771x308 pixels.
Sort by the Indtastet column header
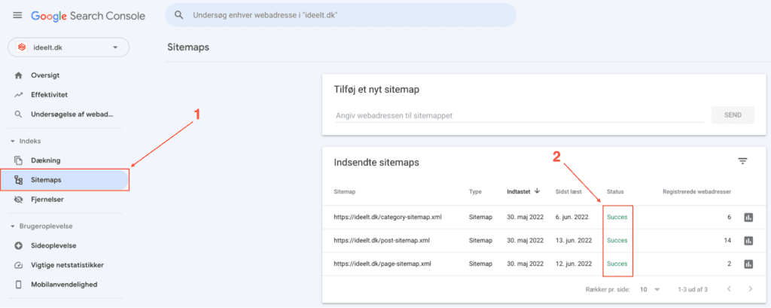(523, 191)
